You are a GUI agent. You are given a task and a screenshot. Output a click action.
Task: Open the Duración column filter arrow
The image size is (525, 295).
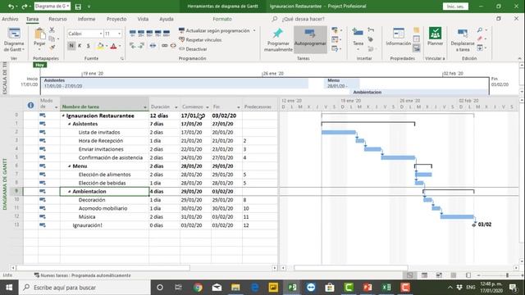[176, 107]
